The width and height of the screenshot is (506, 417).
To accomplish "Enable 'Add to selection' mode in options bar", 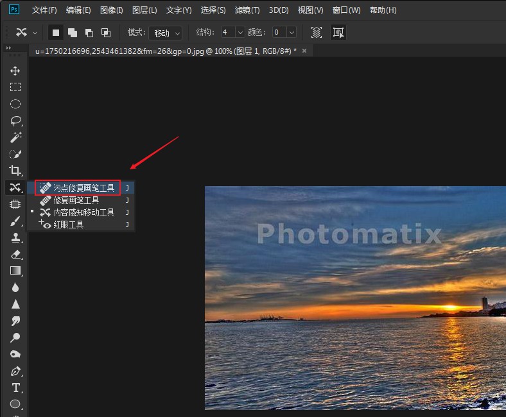I will [73, 32].
